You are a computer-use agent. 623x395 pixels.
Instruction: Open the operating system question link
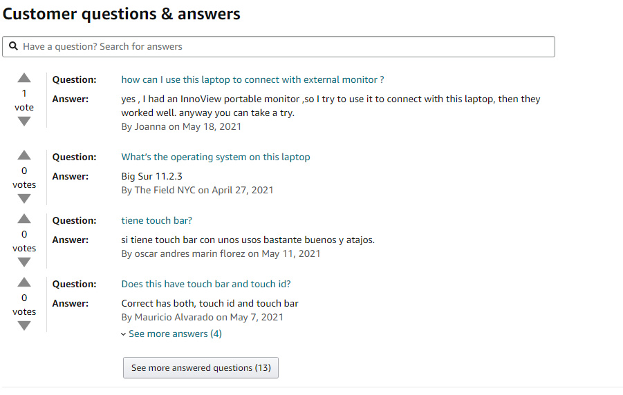[216, 157]
